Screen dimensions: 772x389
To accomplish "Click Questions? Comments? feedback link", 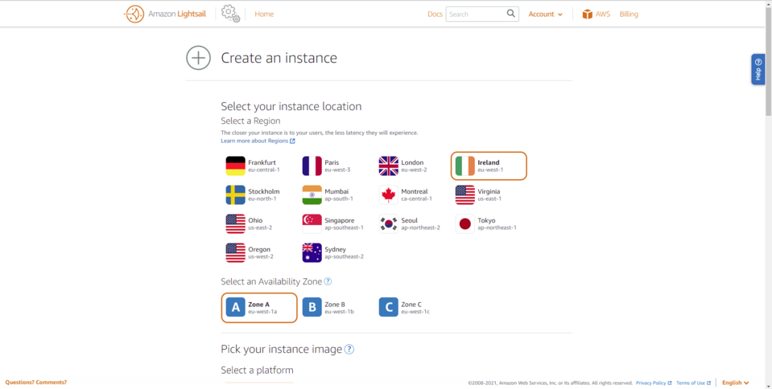I will 36,383.
